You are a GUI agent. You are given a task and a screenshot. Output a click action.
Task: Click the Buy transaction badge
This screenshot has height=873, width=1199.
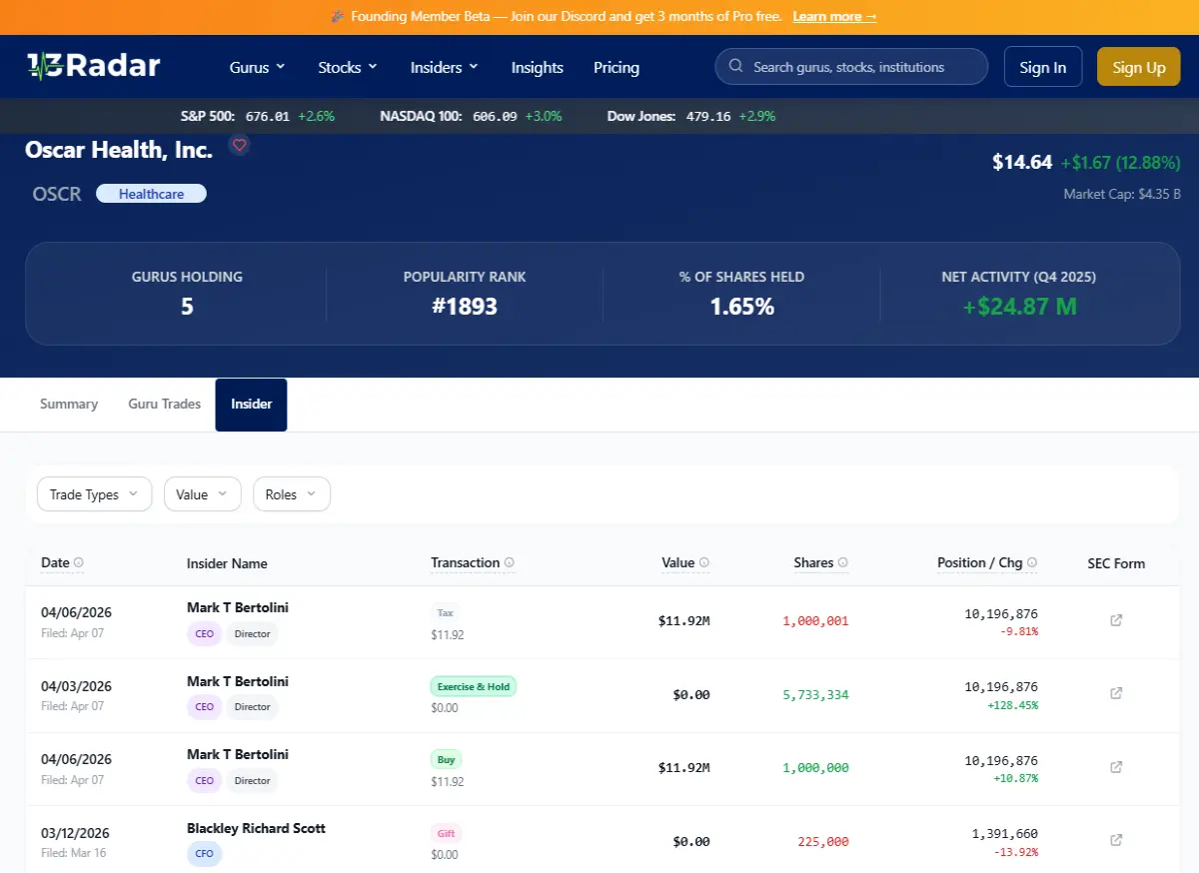coord(446,759)
